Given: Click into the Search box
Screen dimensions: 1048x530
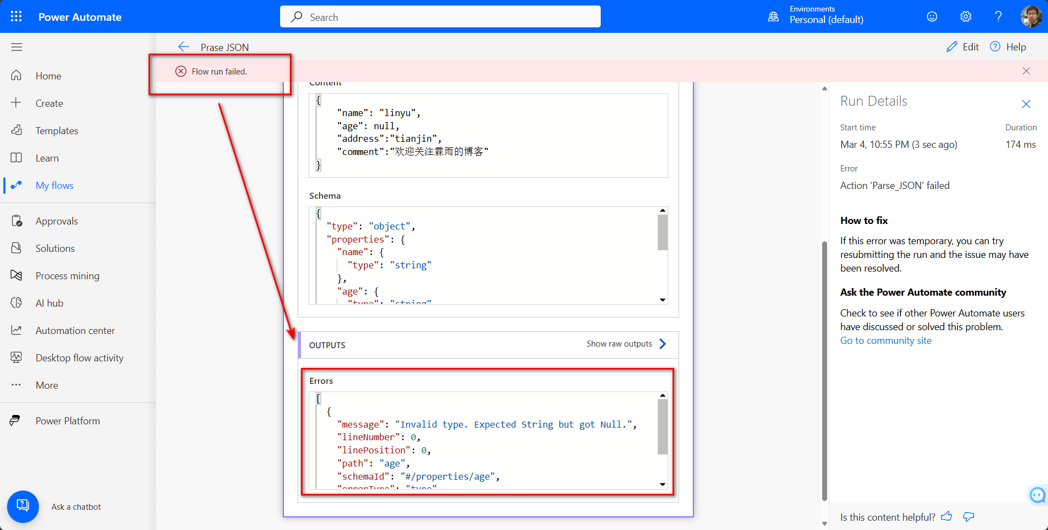Looking at the screenshot, I should [440, 16].
